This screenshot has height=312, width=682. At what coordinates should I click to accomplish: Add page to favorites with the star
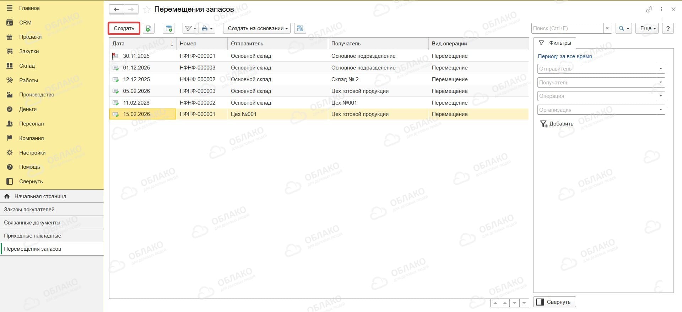click(146, 10)
